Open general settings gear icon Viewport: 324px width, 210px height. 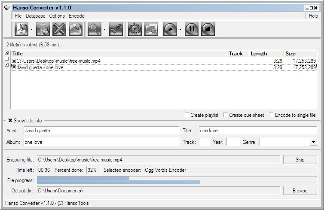[x=135, y=29]
